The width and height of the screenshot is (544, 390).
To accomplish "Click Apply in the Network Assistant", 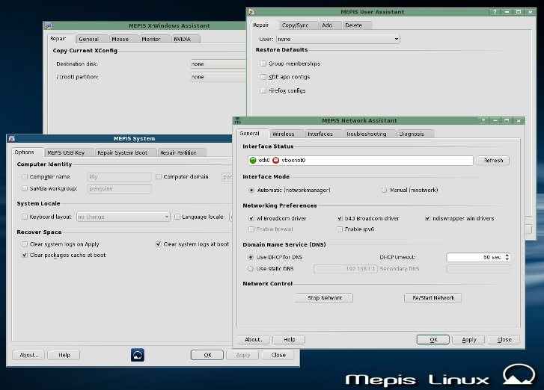I will tap(469, 340).
